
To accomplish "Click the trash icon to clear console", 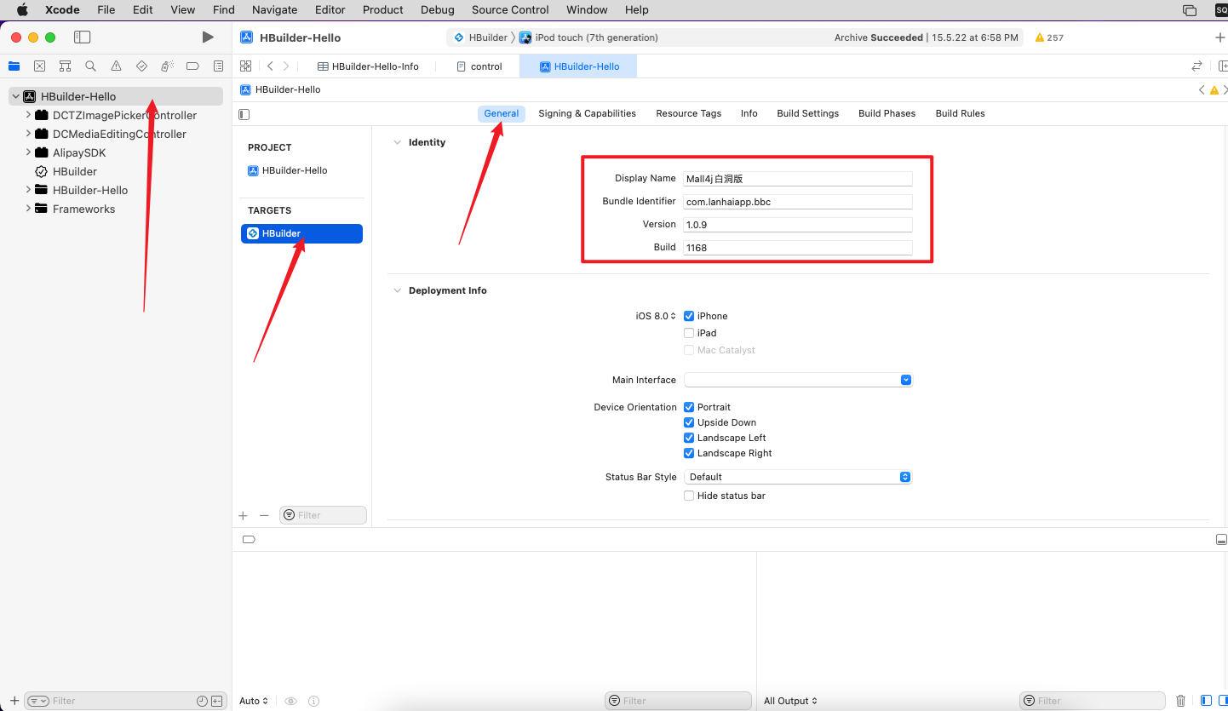I will [1180, 701].
